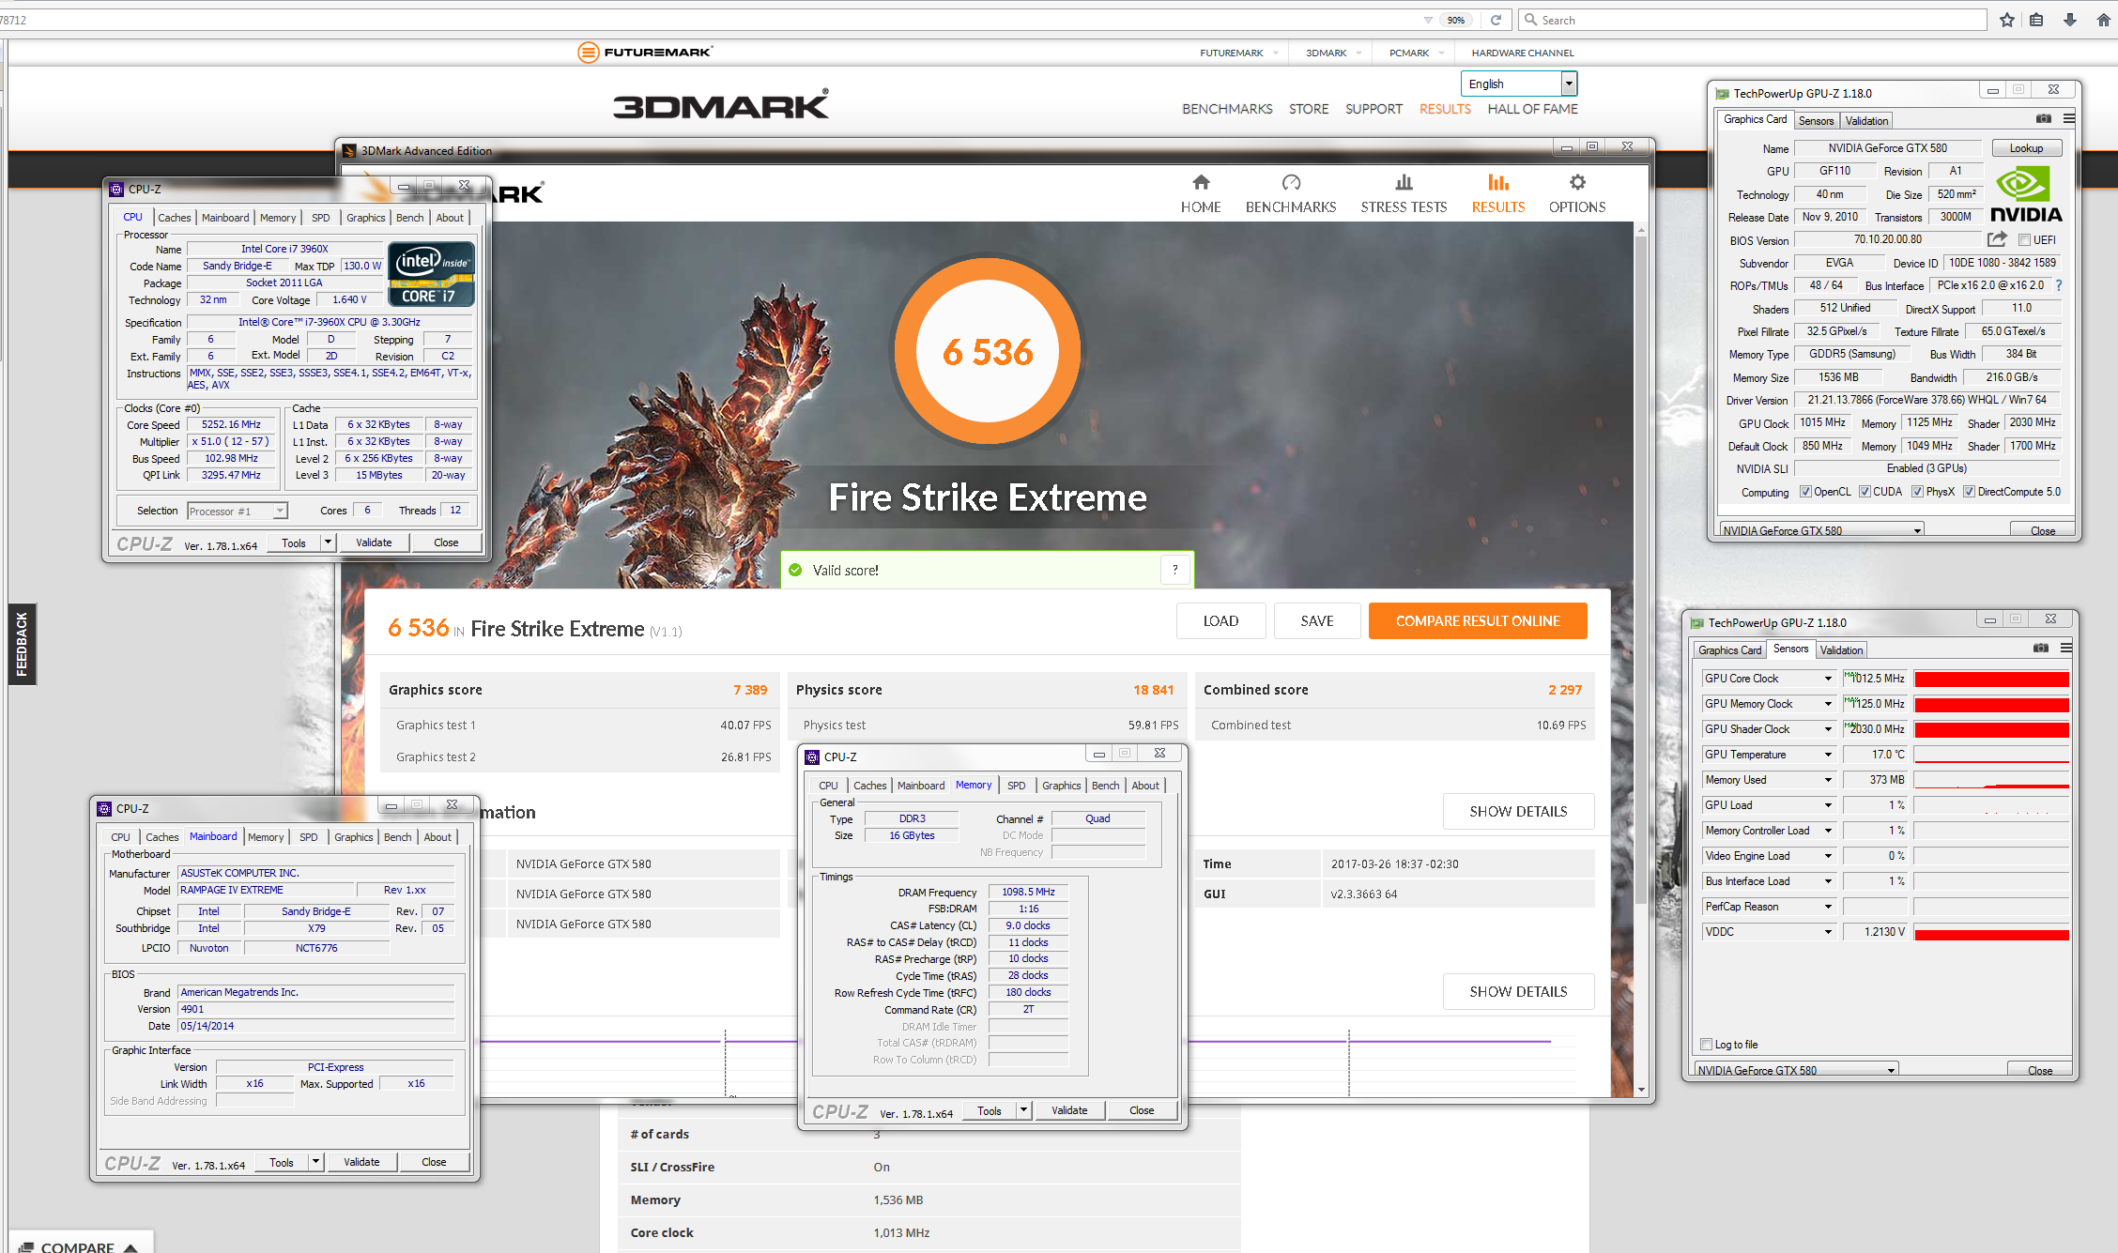Viewport: 2118px width, 1253px height.
Task: Click the FEEDBACK side tab
Action: [22, 644]
